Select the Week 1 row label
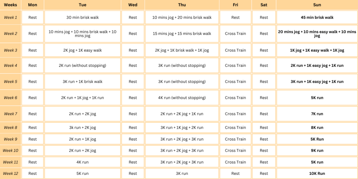The image size is (358, 179). point(10,17)
